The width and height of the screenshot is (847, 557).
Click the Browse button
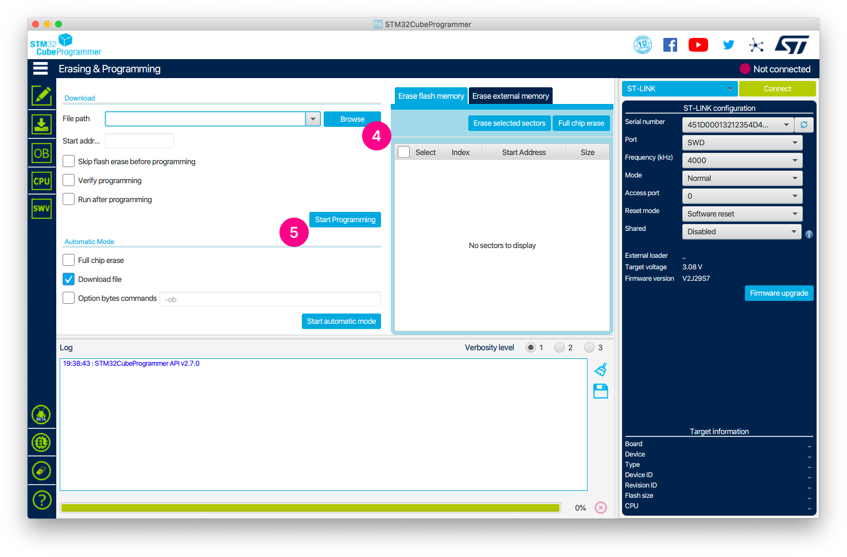tap(352, 119)
